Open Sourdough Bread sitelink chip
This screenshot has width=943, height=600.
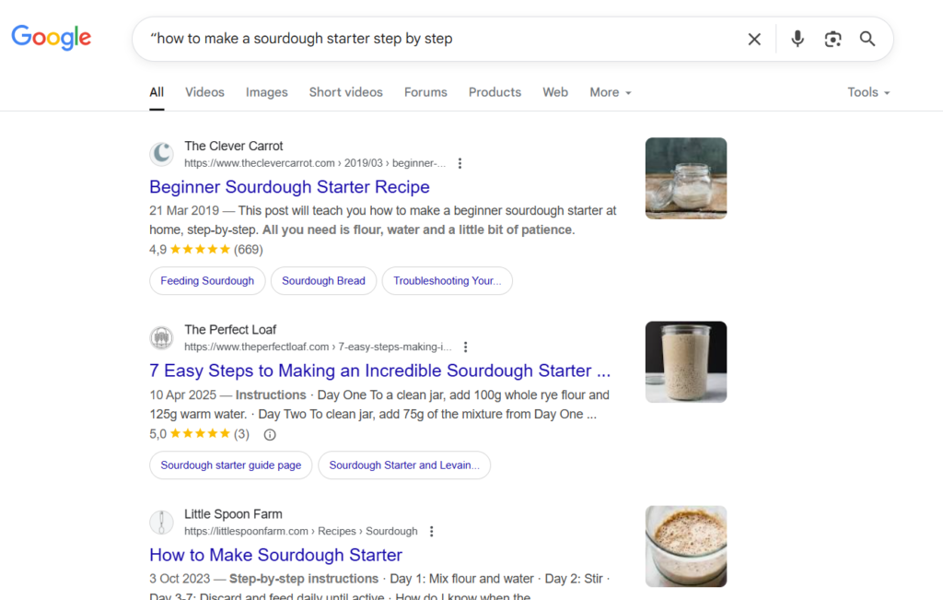(x=323, y=281)
